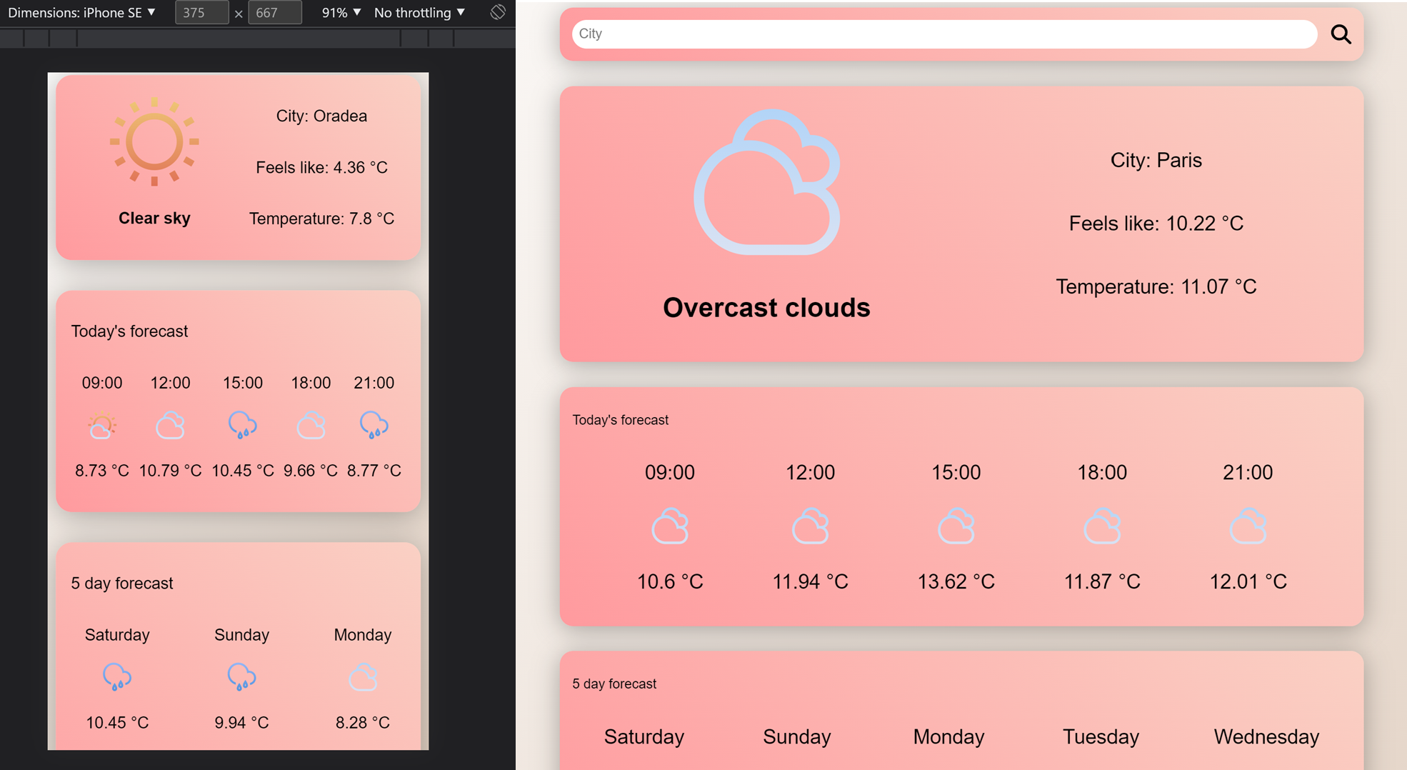Click the width field showing 375
This screenshot has width=1407, height=770.
[x=201, y=12]
